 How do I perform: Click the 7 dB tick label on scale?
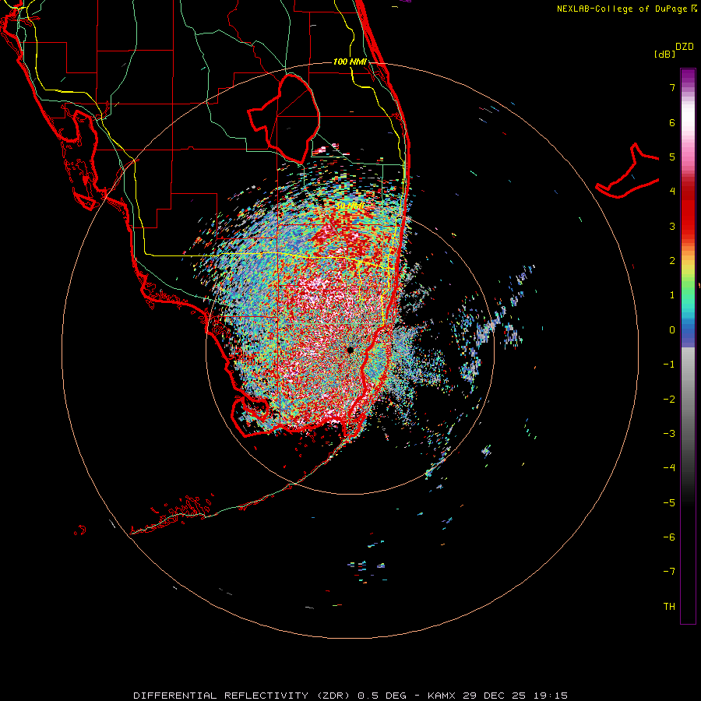pos(672,87)
